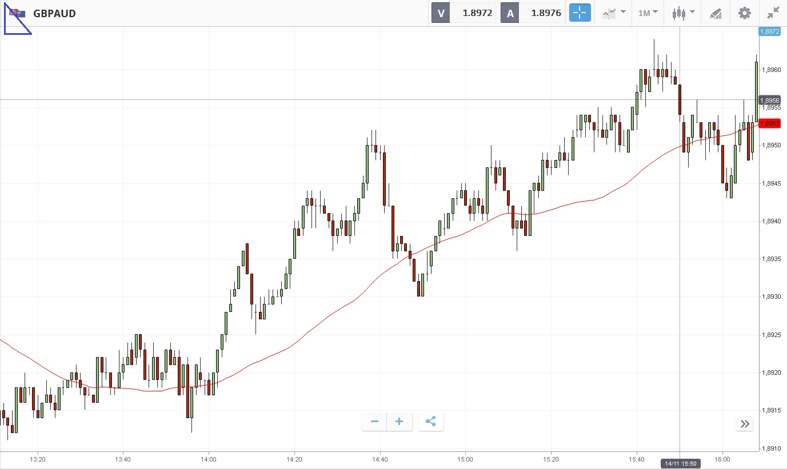This screenshot has height=469, width=787.
Task: Open the compare chart dropdown
Action: 614,13
